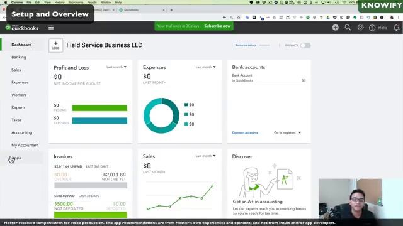The image size is (403, 226).
Task: Toggle the hamburger navigation menu
Action: click(51, 28)
